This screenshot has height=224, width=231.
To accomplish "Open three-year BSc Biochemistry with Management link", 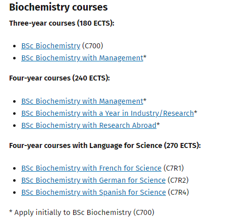I will [82, 58].
